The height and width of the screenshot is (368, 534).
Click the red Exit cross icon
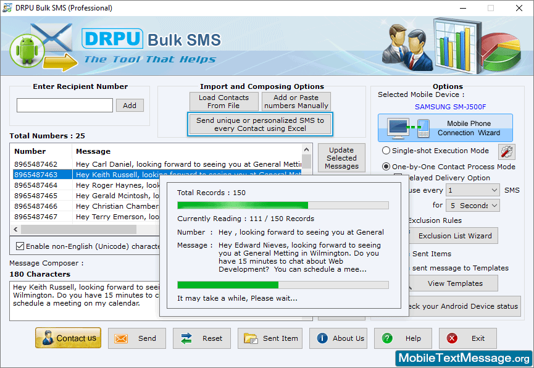[x=452, y=338]
